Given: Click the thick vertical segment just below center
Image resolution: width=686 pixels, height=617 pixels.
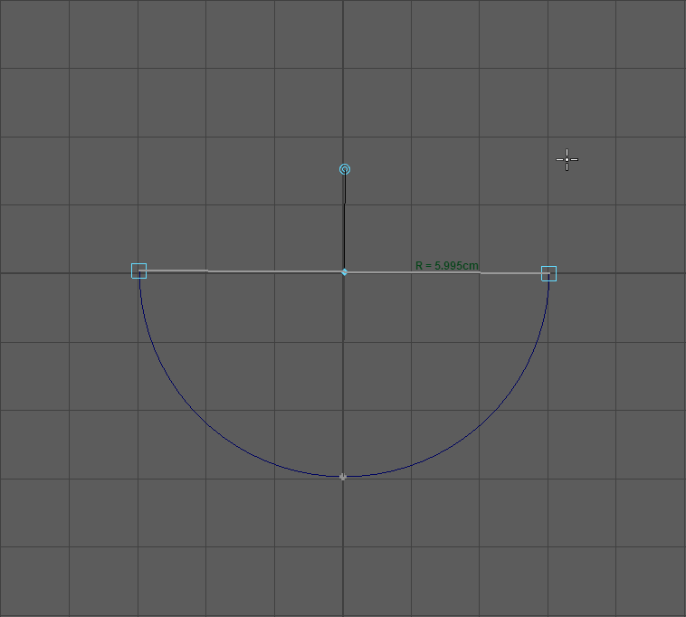Looking at the screenshot, I should click(343, 308).
